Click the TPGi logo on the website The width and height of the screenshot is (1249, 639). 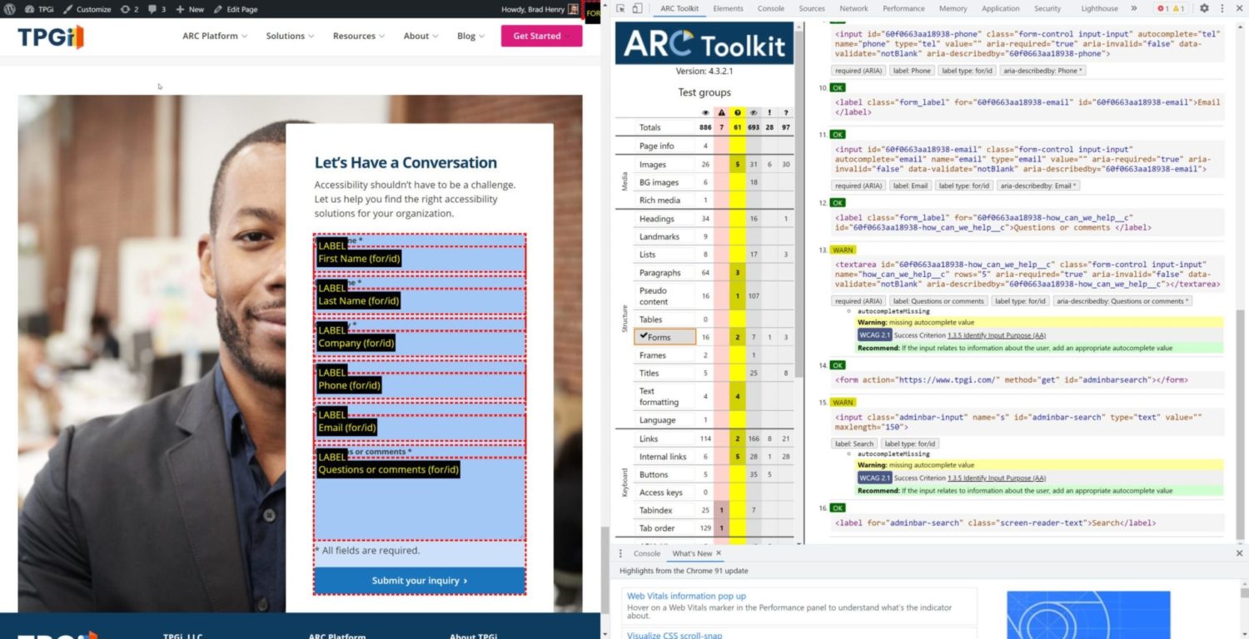click(51, 37)
